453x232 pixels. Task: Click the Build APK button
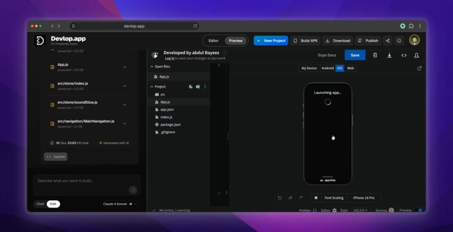(x=306, y=41)
